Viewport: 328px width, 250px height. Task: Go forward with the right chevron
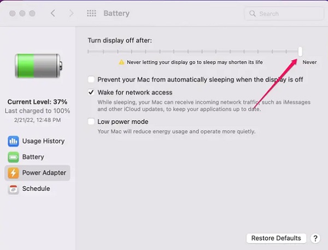pyautogui.click(x=71, y=13)
